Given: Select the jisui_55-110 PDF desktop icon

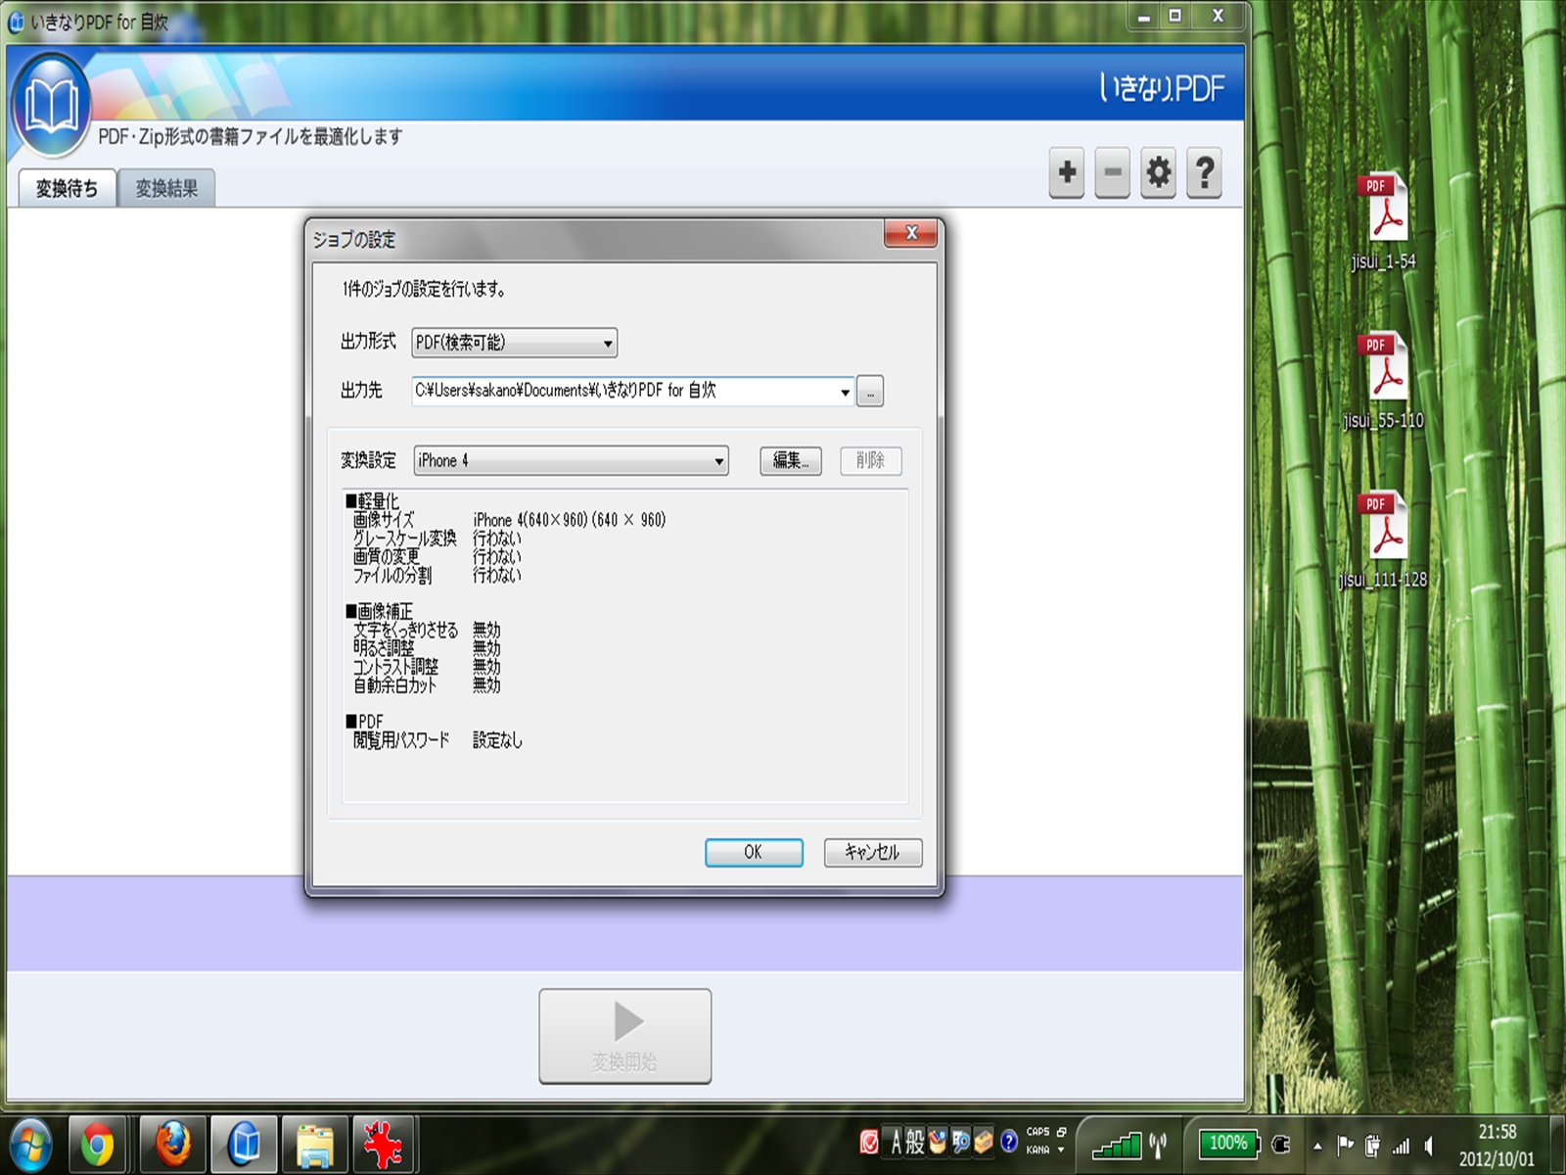Looking at the screenshot, I should point(1383,381).
